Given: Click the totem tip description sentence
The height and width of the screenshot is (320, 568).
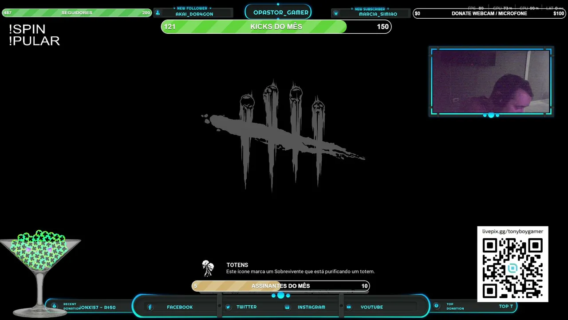Looking at the screenshot, I should tap(300, 272).
